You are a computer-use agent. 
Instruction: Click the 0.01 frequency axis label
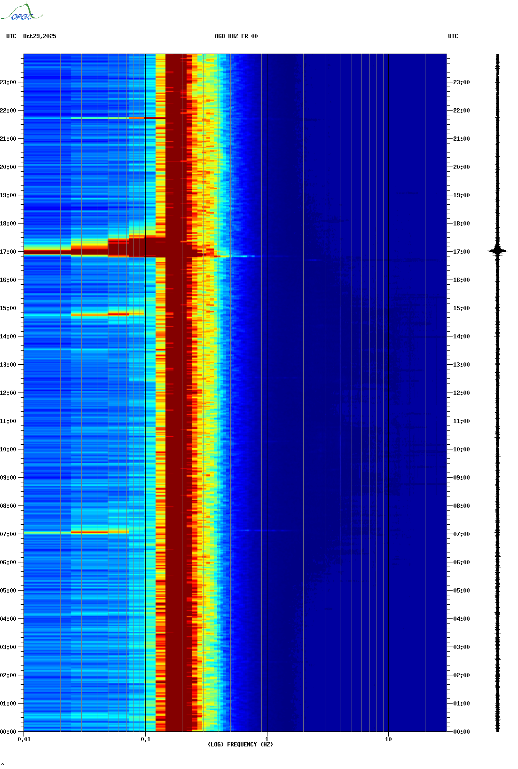(x=24, y=739)
